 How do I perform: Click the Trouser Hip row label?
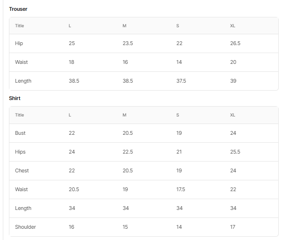(x=19, y=43)
